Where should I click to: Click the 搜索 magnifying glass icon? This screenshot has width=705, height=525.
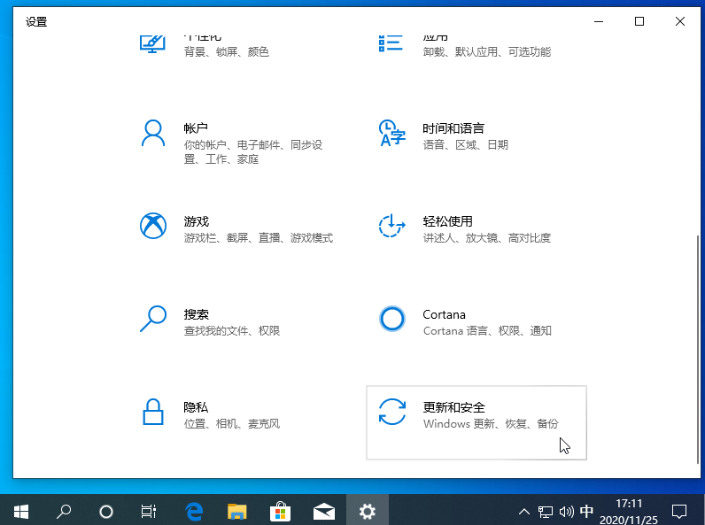pos(153,319)
